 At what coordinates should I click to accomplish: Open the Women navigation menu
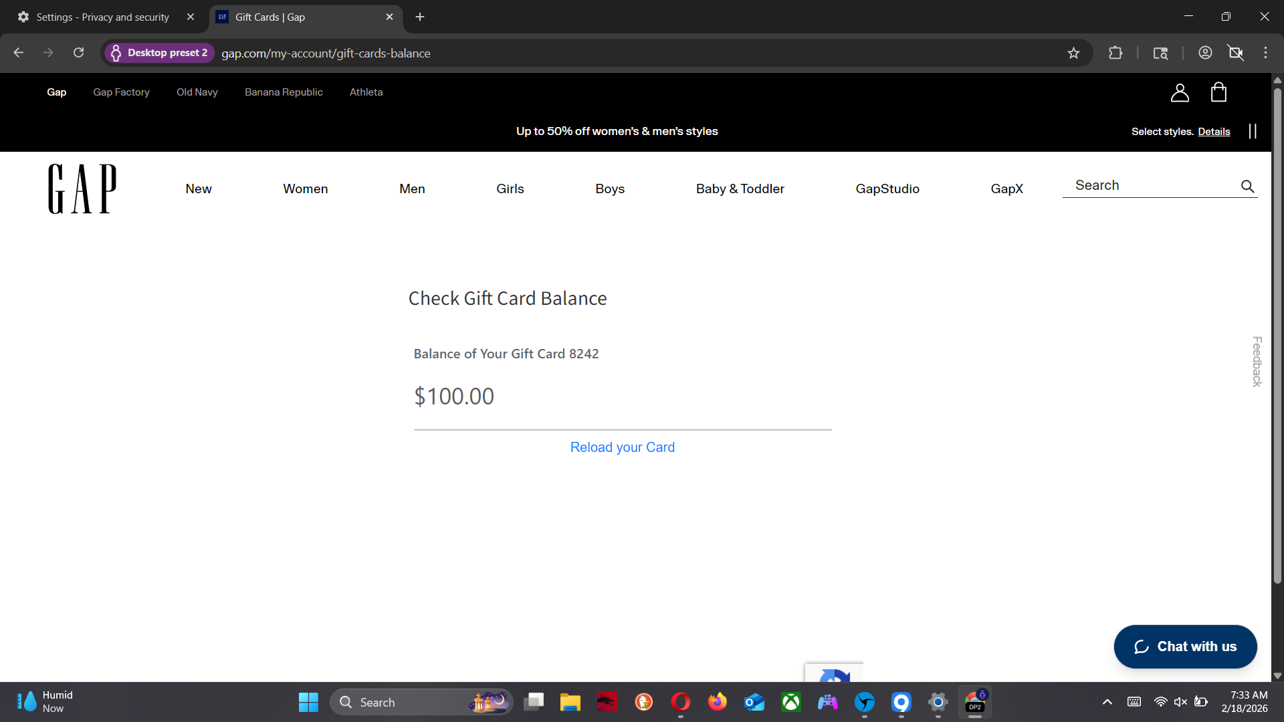[x=305, y=189]
